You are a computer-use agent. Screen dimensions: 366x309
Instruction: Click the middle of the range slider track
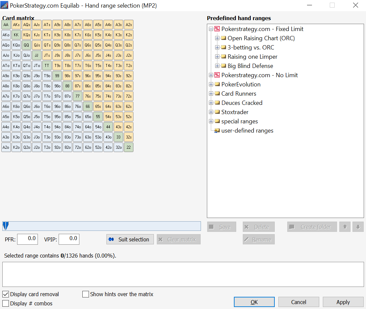(x=101, y=226)
